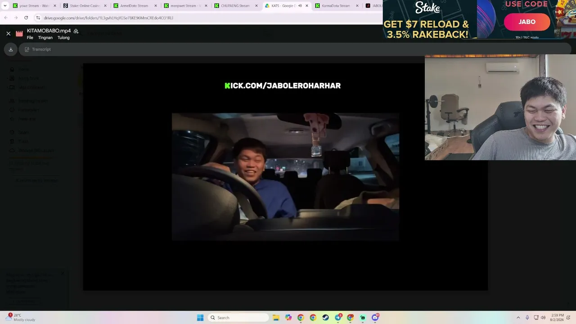Show hidden system tray icons

tap(518, 318)
